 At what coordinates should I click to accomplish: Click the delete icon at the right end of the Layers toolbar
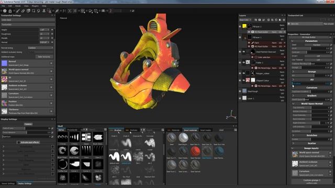pyautogui.click(x=284, y=20)
